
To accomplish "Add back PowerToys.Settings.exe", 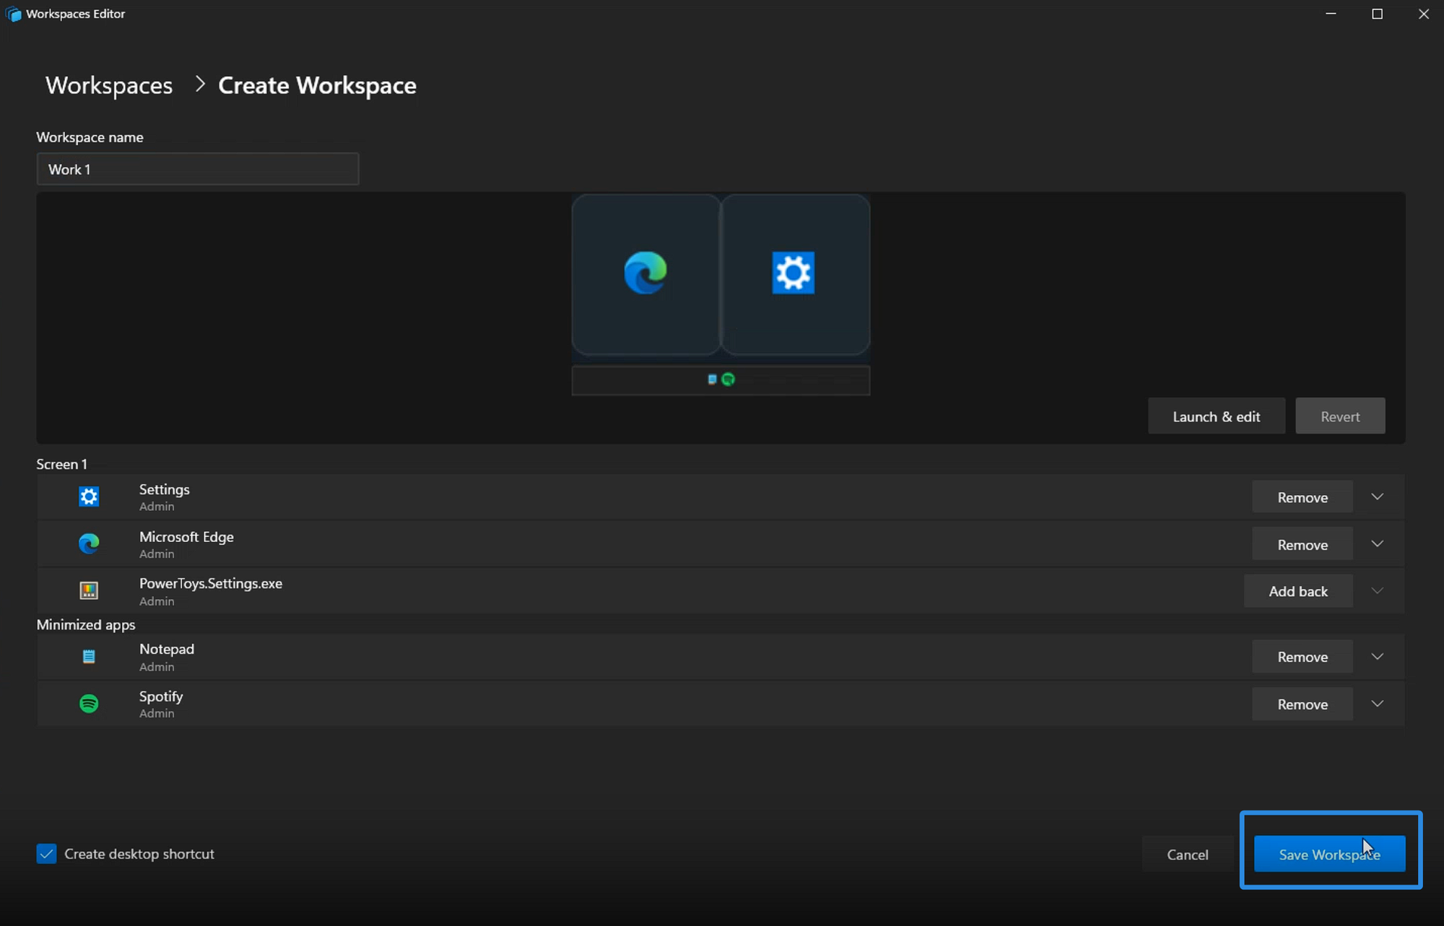I will pyautogui.click(x=1297, y=590).
